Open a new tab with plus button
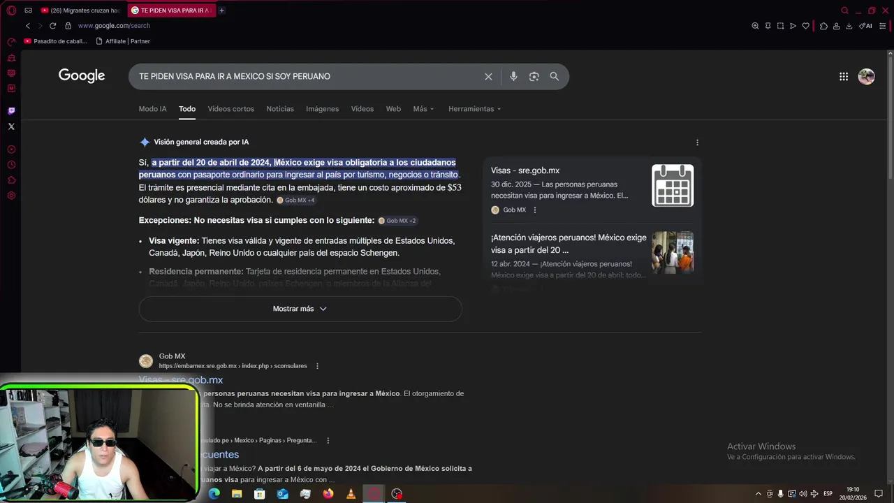Image resolution: width=894 pixels, height=503 pixels. [221, 10]
